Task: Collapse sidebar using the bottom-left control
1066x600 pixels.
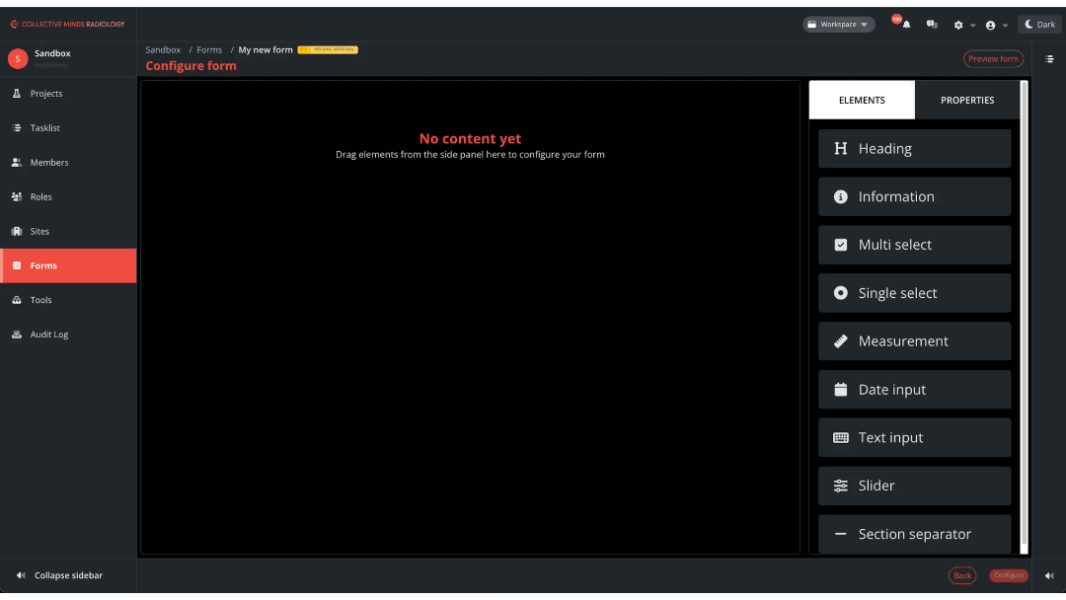Action: click(59, 575)
